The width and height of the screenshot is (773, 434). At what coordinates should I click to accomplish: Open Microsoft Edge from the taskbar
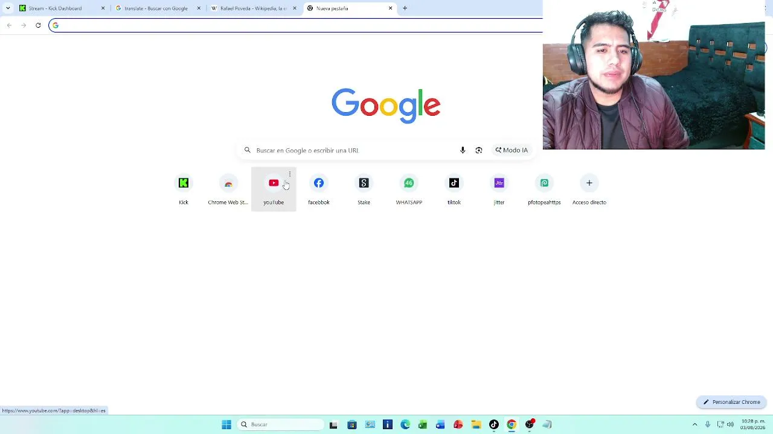coord(405,424)
